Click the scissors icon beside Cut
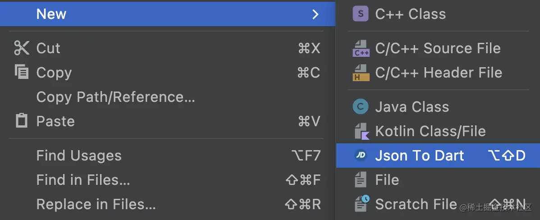Image resolution: width=540 pixels, height=220 pixels. click(22, 48)
